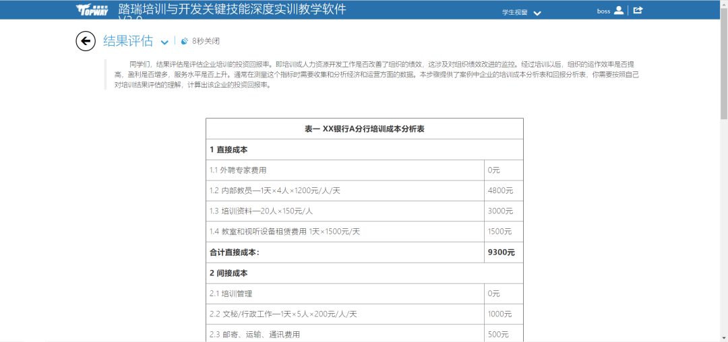The height and width of the screenshot is (342, 728).
Task: Click the 9300元 direct cost total cell
Action: (x=501, y=252)
